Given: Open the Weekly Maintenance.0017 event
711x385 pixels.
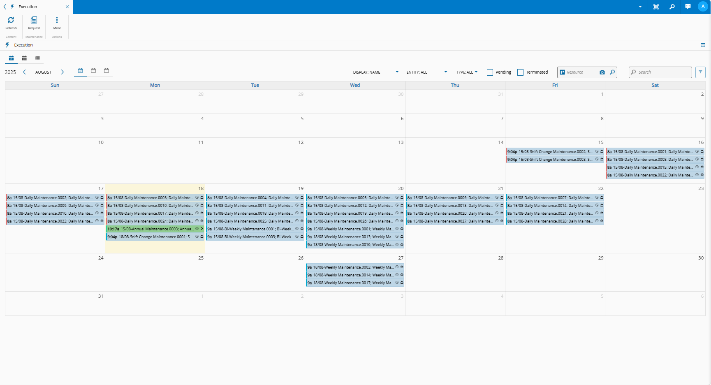Looking at the screenshot, I should click(x=355, y=283).
